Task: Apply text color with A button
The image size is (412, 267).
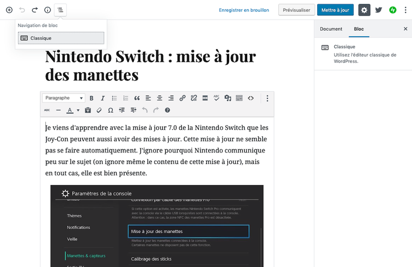Action: [x=70, y=110]
